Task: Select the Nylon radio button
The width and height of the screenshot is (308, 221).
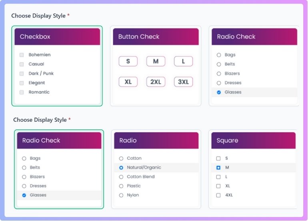Action: [121, 195]
